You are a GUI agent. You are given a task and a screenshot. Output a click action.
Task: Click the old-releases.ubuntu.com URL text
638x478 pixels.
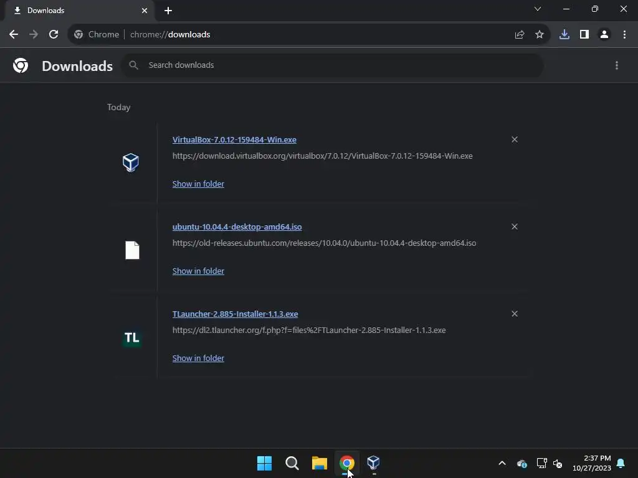pos(324,243)
